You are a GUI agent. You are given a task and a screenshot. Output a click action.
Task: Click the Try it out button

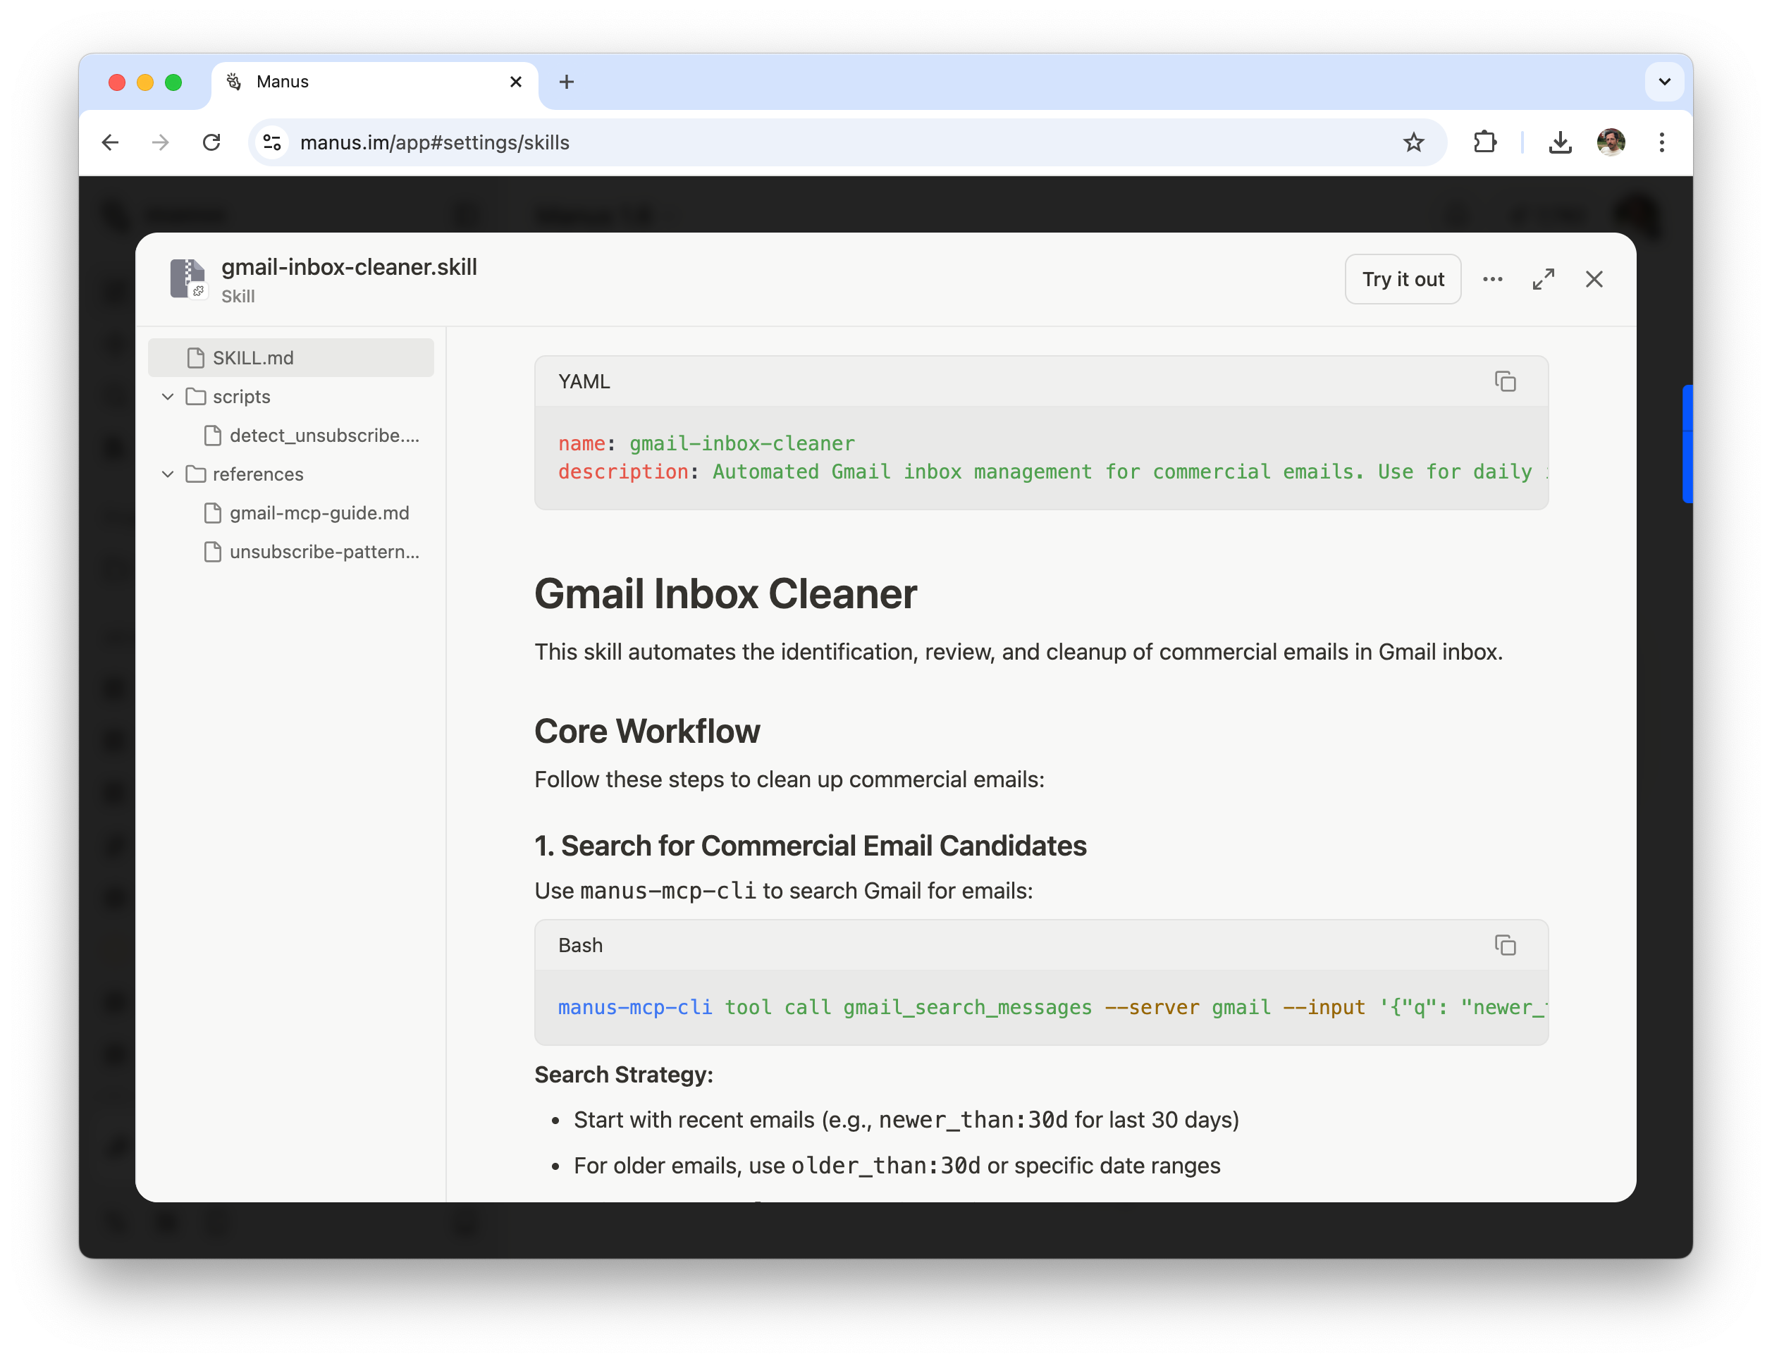point(1402,279)
